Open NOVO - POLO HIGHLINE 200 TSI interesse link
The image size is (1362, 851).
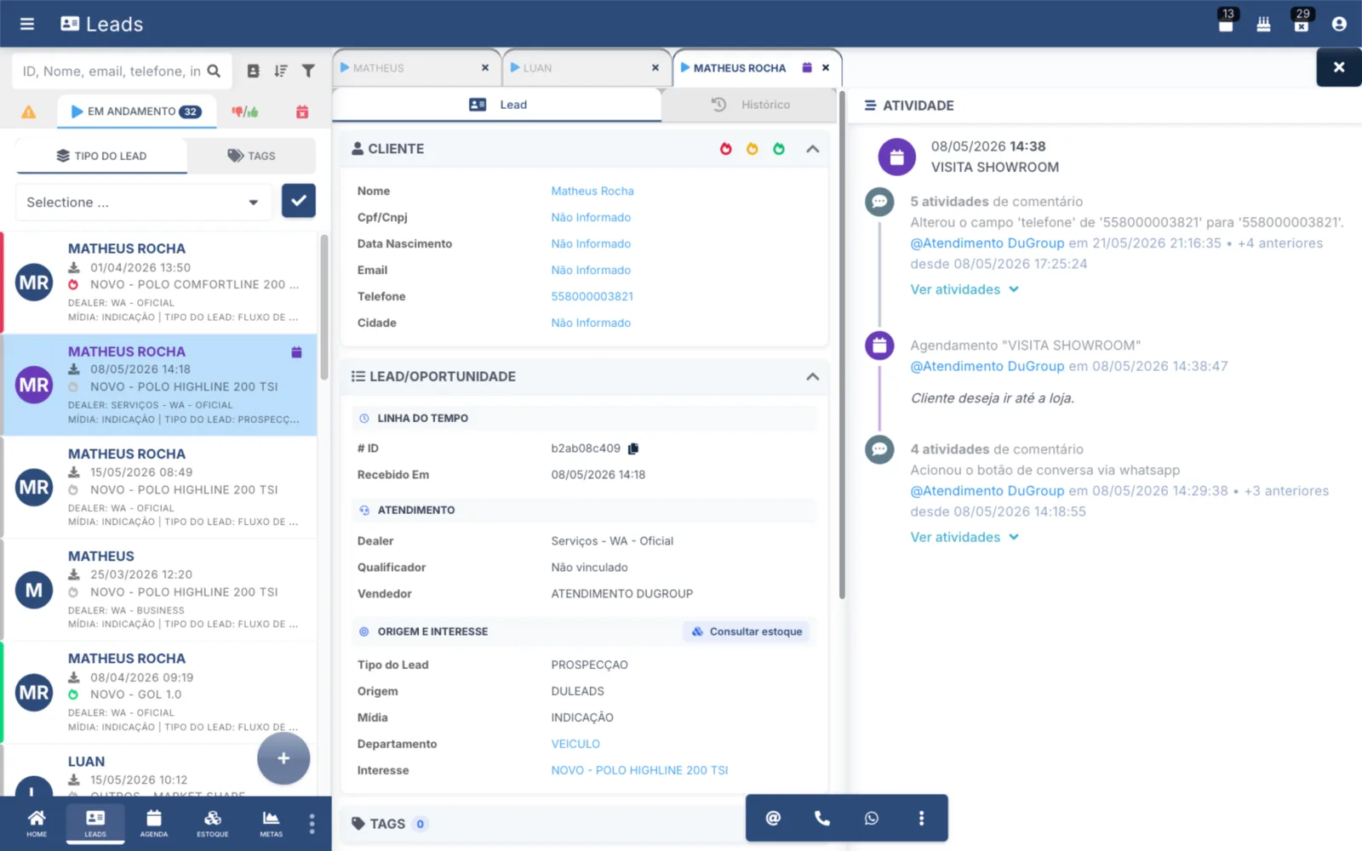639,770
